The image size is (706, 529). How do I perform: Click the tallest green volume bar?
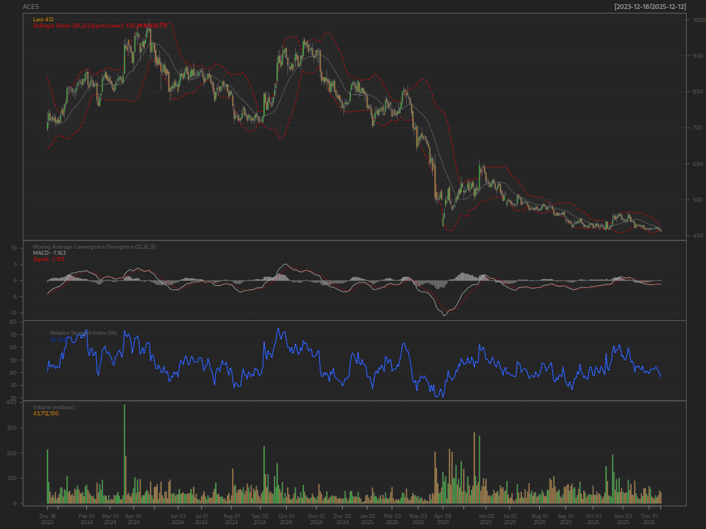(124, 454)
